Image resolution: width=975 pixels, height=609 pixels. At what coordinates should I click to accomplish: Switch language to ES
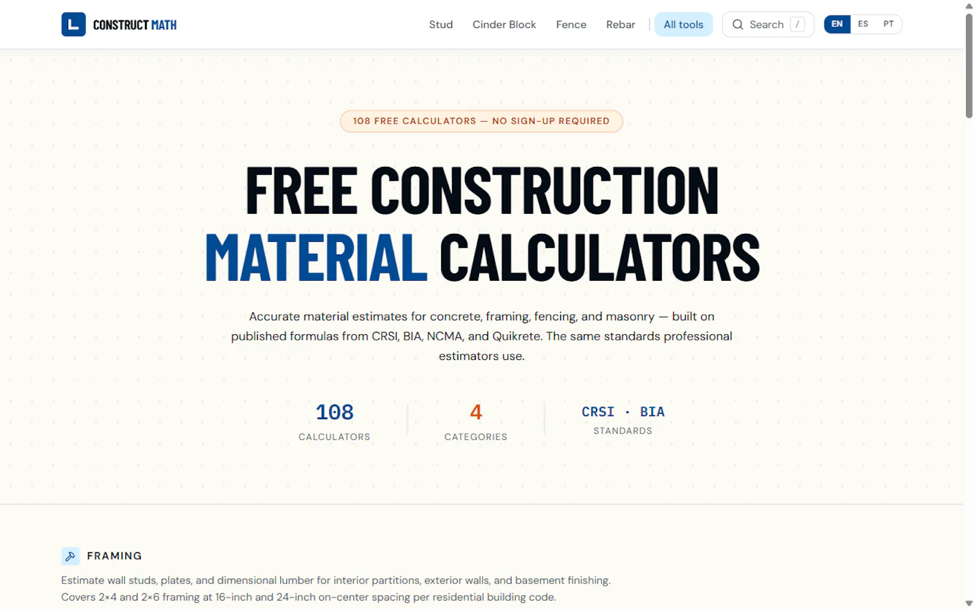pyautogui.click(x=863, y=24)
